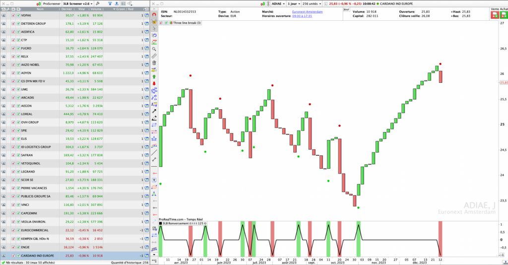This screenshot has width=508, height=265.
Task: Toggle the detach icon on the SAFRAN row
Action: click(x=3, y=155)
